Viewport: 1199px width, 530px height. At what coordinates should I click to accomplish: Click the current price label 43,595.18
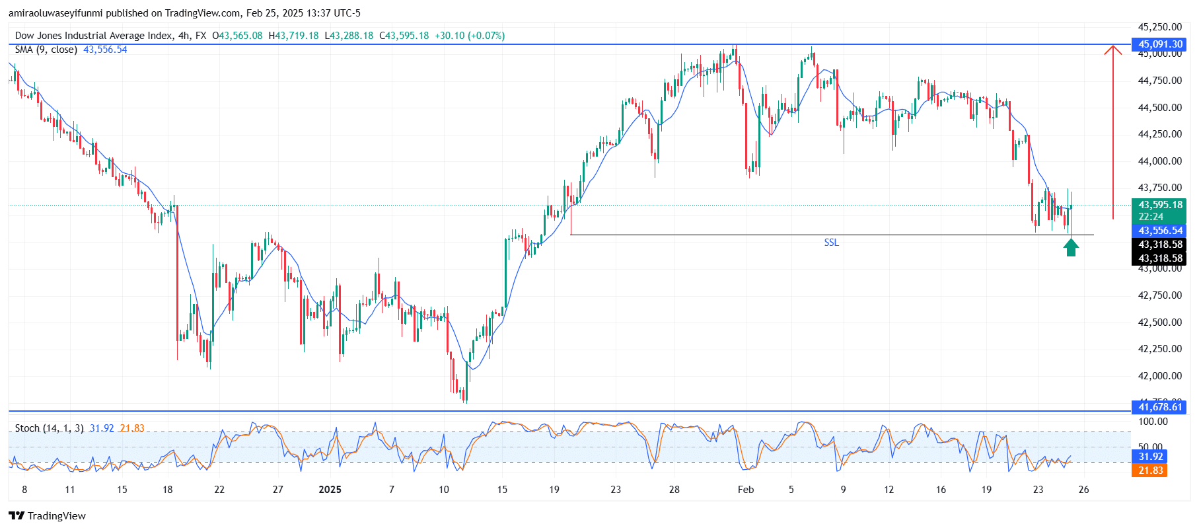pos(1159,205)
